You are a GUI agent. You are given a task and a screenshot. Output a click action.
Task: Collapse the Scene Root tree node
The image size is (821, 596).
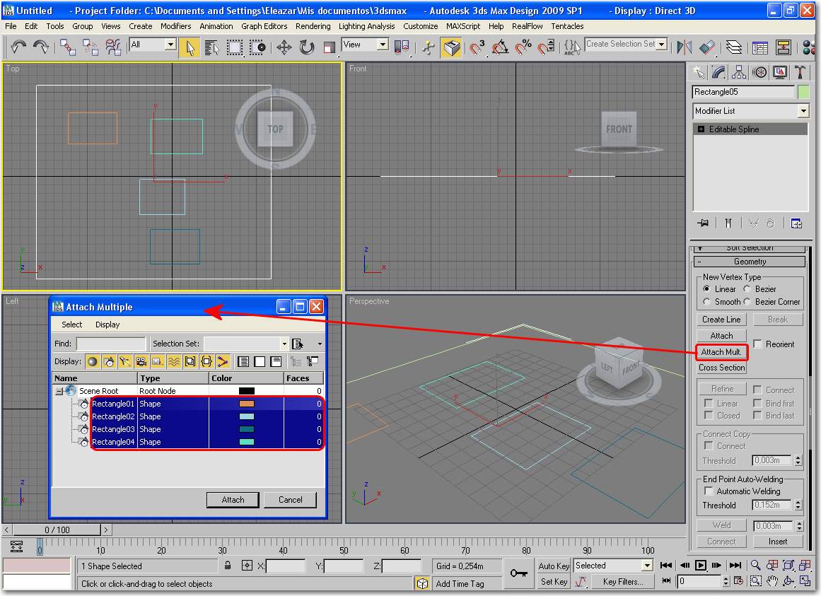point(59,391)
